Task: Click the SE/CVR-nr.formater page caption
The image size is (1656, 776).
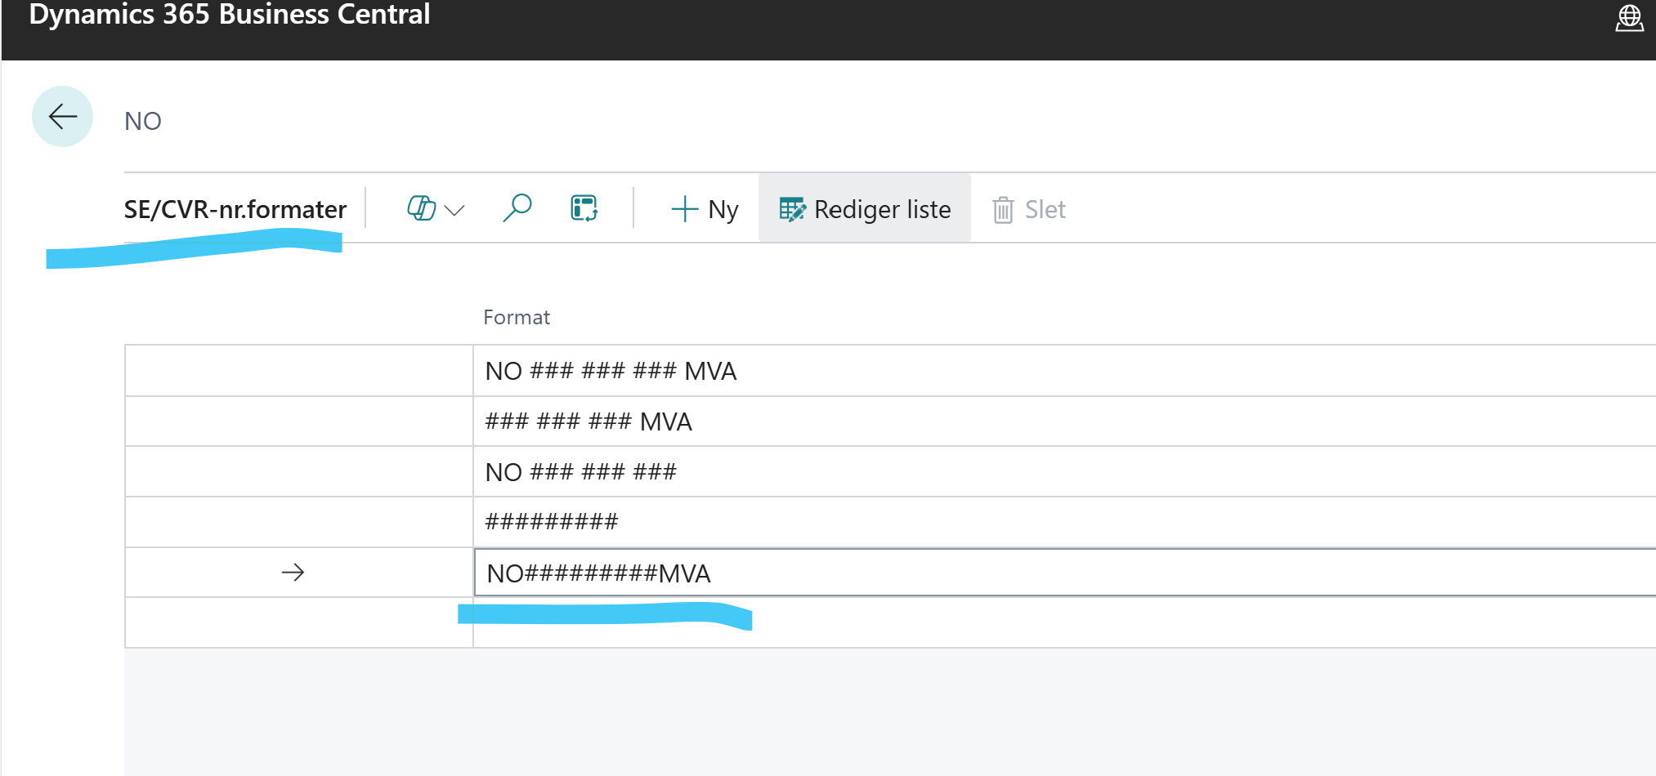Action: click(x=235, y=210)
